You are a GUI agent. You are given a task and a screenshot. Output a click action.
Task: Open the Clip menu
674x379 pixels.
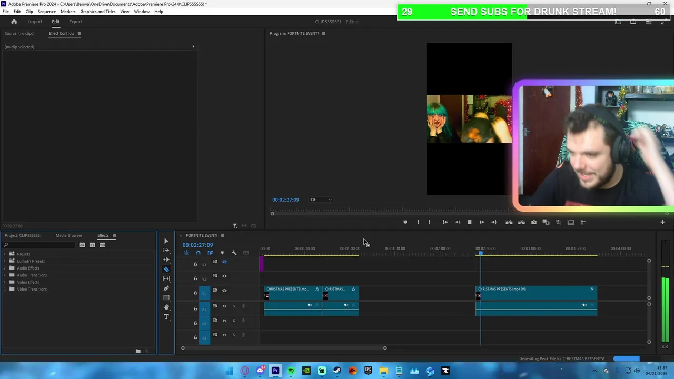click(29, 12)
